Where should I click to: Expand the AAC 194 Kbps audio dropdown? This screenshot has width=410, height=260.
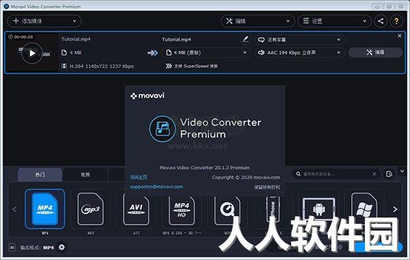click(x=300, y=53)
